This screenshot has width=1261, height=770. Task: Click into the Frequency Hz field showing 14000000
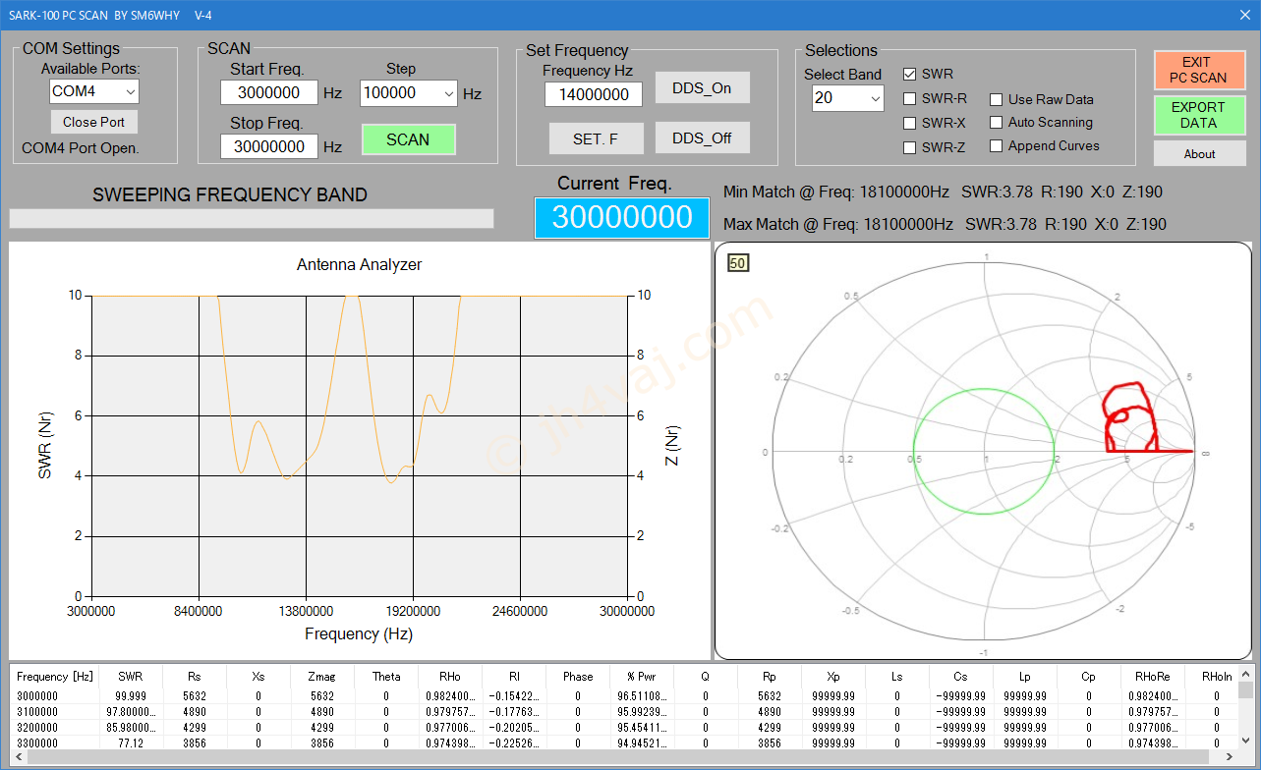(594, 94)
